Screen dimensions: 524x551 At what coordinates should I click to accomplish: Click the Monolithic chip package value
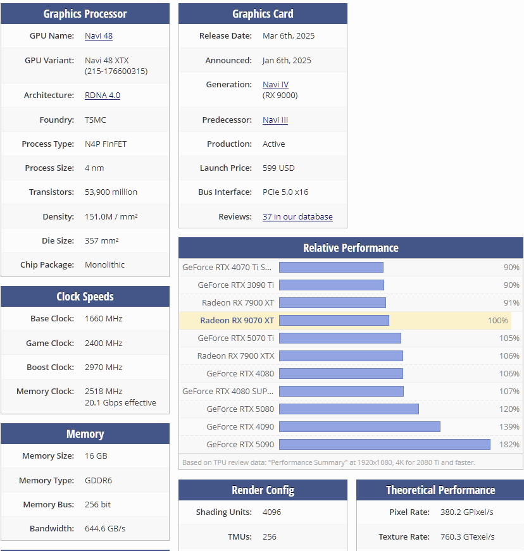[104, 264]
